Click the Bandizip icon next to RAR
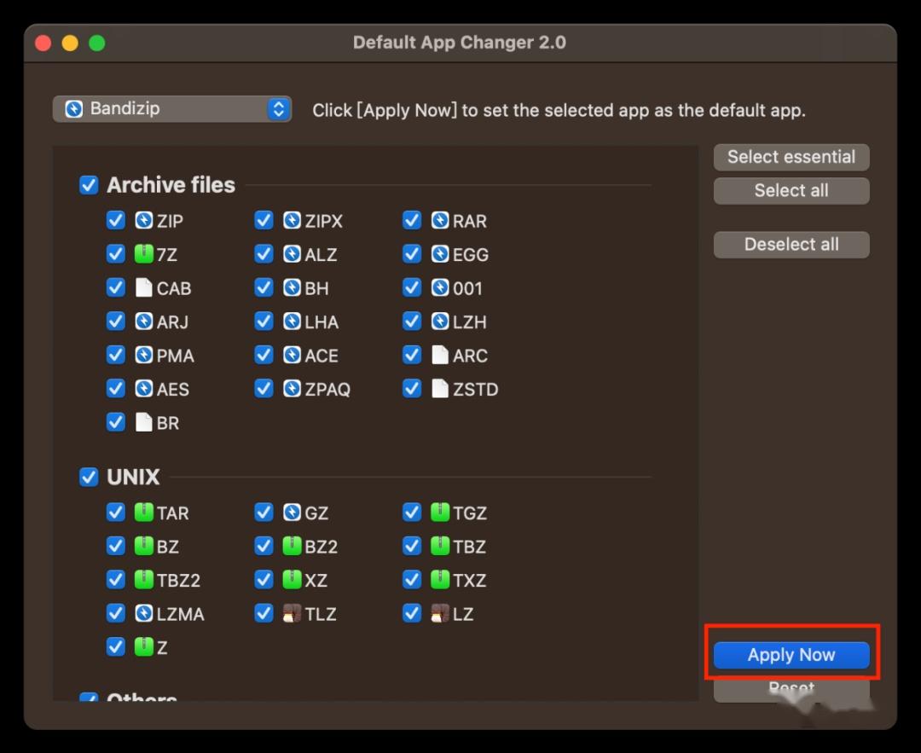921x753 pixels. click(439, 221)
